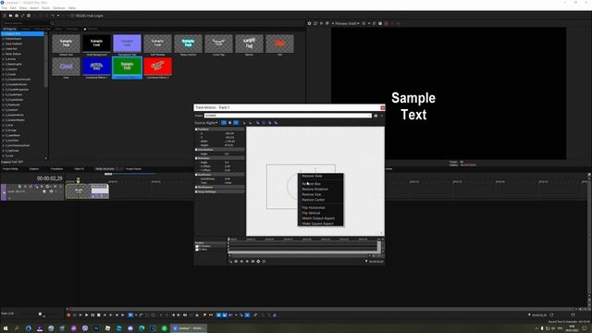Select Flip Horizontal from context menu
The image size is (592, 333).
(314, 207)
